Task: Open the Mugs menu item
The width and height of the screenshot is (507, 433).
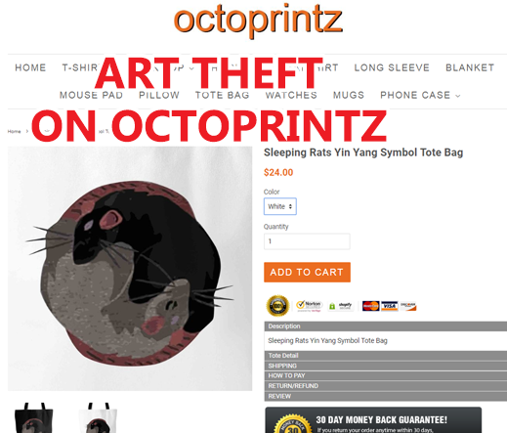Action: (x=349, y=95)
